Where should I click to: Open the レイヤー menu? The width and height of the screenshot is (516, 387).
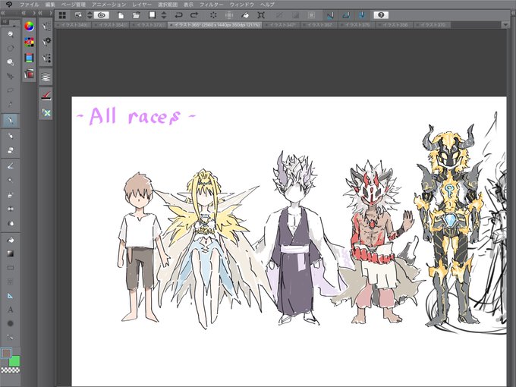(142, 5)
